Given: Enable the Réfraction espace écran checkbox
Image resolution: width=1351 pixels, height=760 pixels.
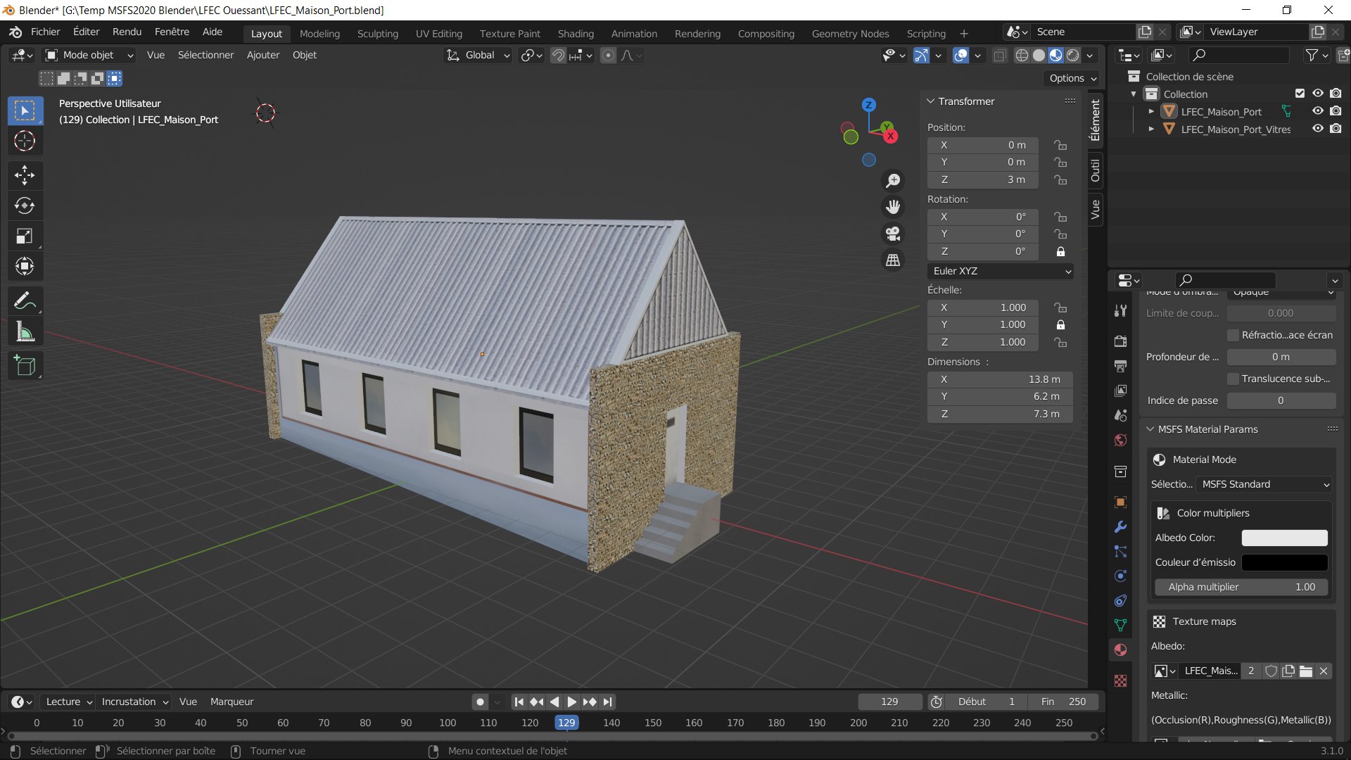Looking at the screenshot, I should 1233,336.
